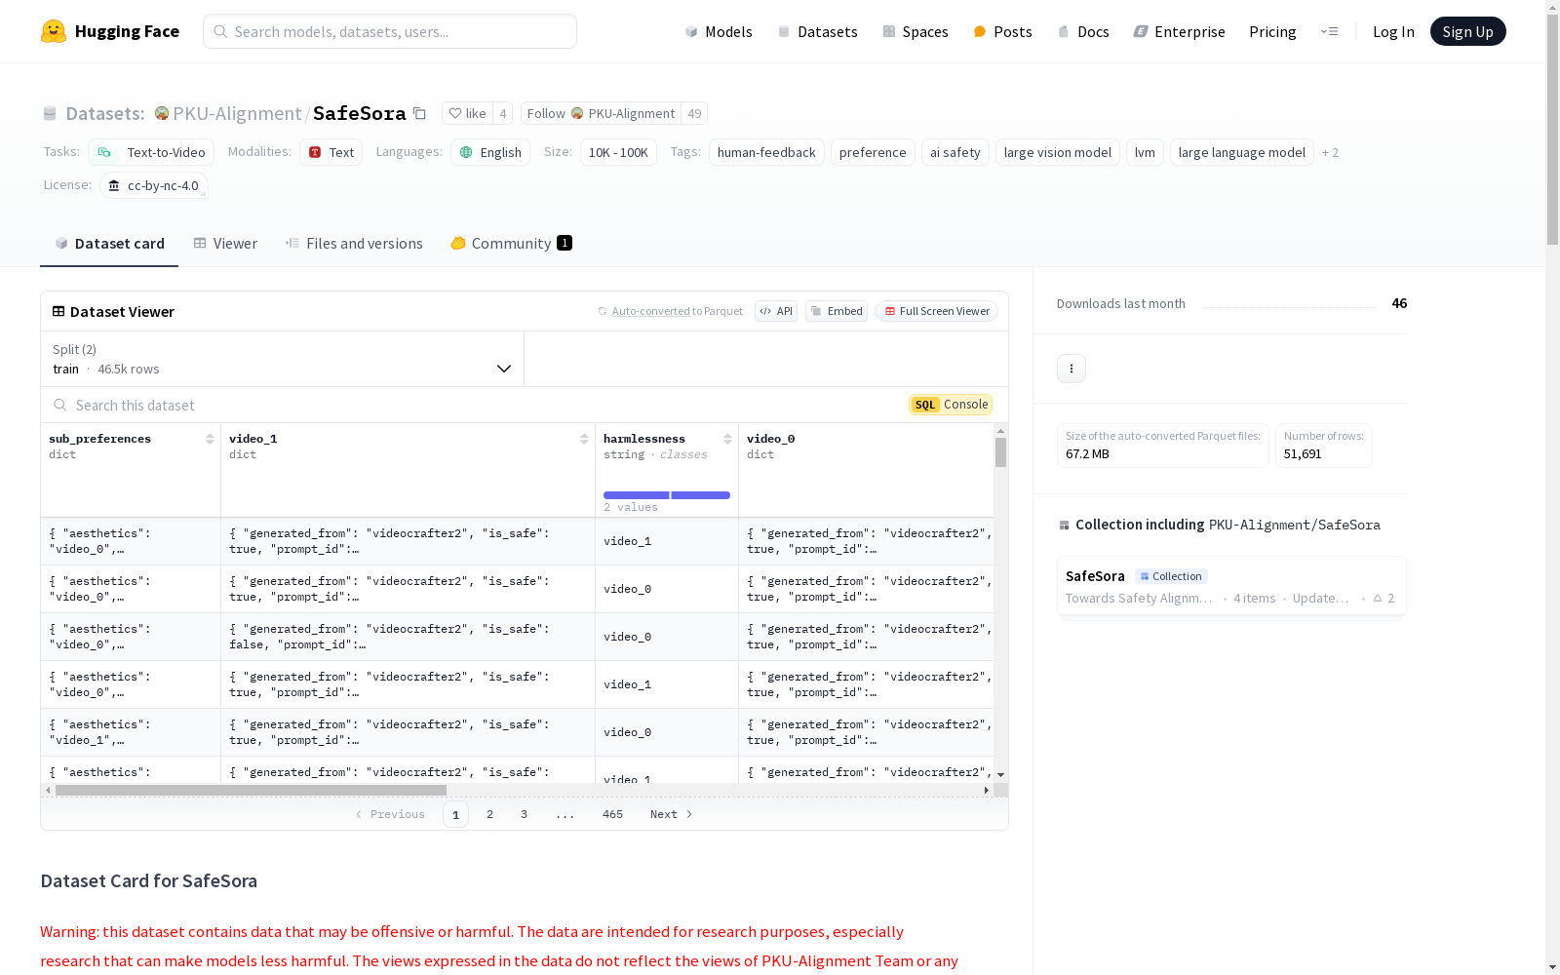This screenshot has height=975, width=1560.
Task: Click the cc-by-nc-4.0 license tag
Action: click(154, 185)
